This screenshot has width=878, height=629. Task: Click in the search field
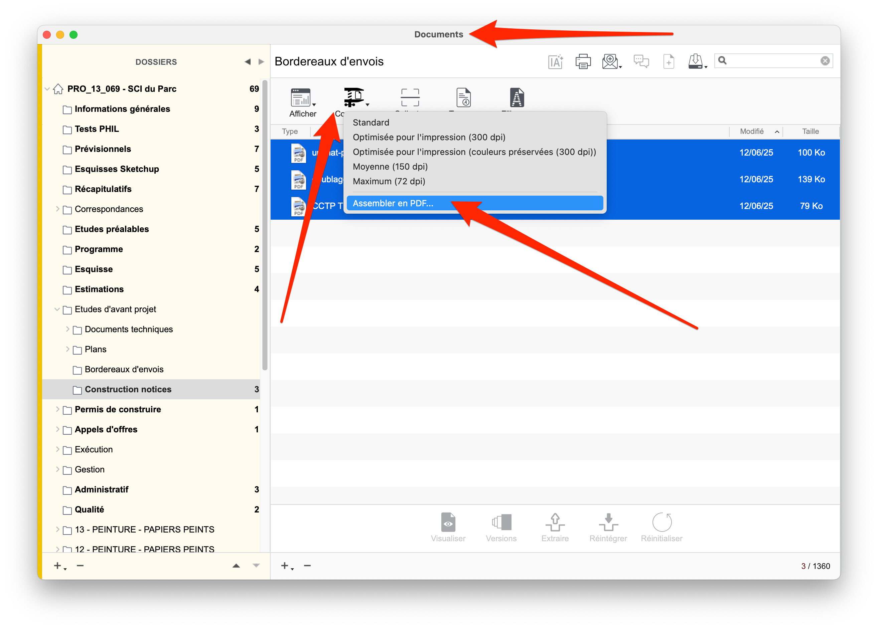coord(773,61)
